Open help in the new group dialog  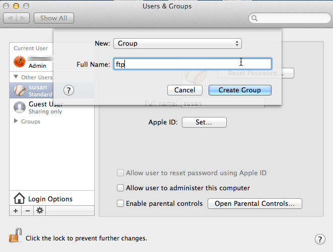[x=70, y=90]
